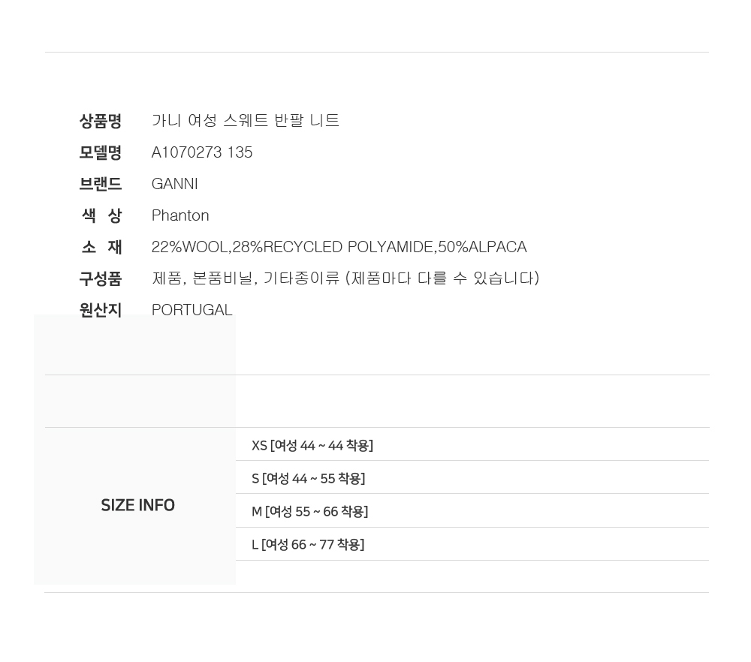
Task: Select the wool, polyamide, alpaca material text
Action: point(339,247)
